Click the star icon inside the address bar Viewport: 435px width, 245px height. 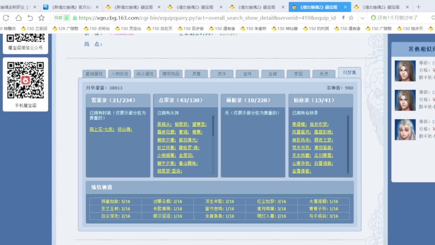[x=351, y=18]
